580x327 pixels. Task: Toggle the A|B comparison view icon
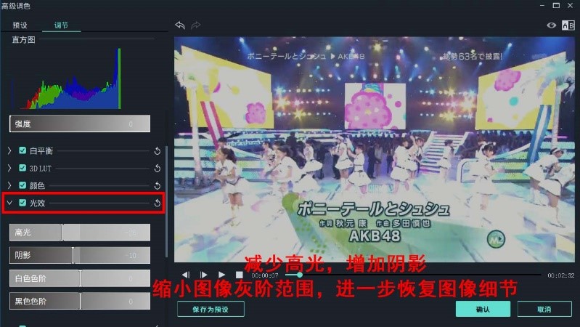coord(568,25)
